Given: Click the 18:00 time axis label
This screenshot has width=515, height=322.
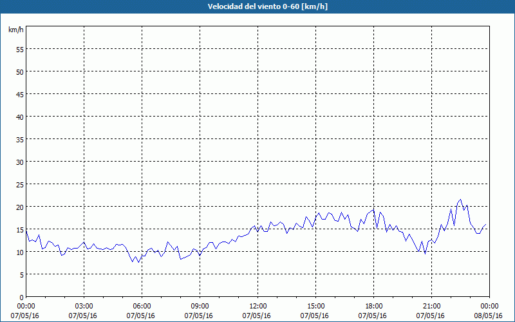Looking at the screenshot, I should (374, 307).
